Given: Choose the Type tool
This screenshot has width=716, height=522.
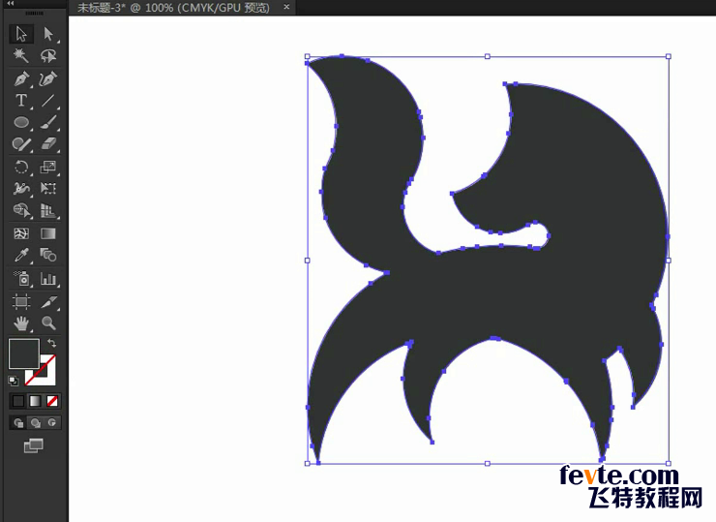Looking at the screenshot, I should (x=20, y=101).
